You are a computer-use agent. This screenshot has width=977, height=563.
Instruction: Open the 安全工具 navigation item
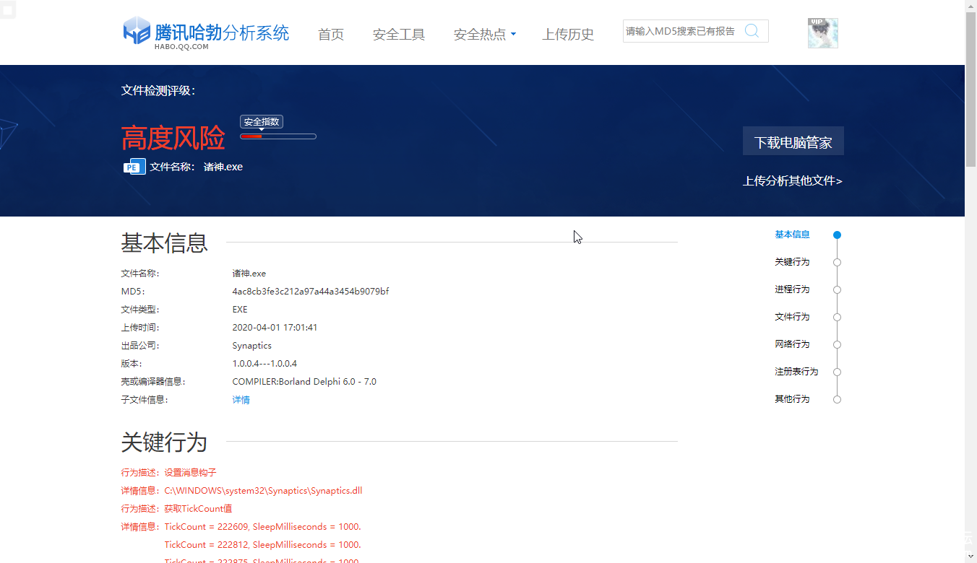pyautogui.click(x=399, y=34)
